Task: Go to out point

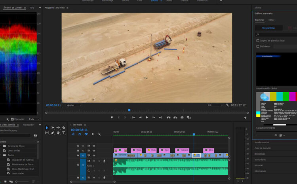Action: [x=160, y=118]
